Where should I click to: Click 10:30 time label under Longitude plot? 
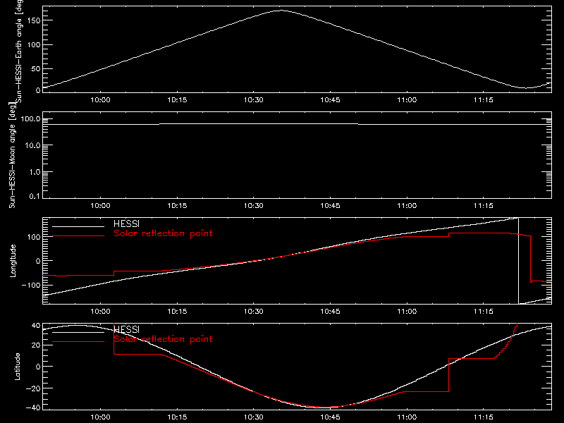254,312
